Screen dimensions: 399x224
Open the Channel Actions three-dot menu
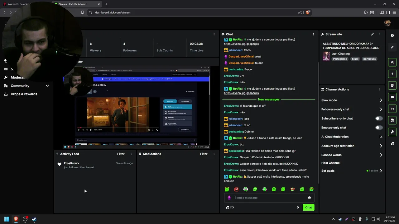(x=380, y=89)
